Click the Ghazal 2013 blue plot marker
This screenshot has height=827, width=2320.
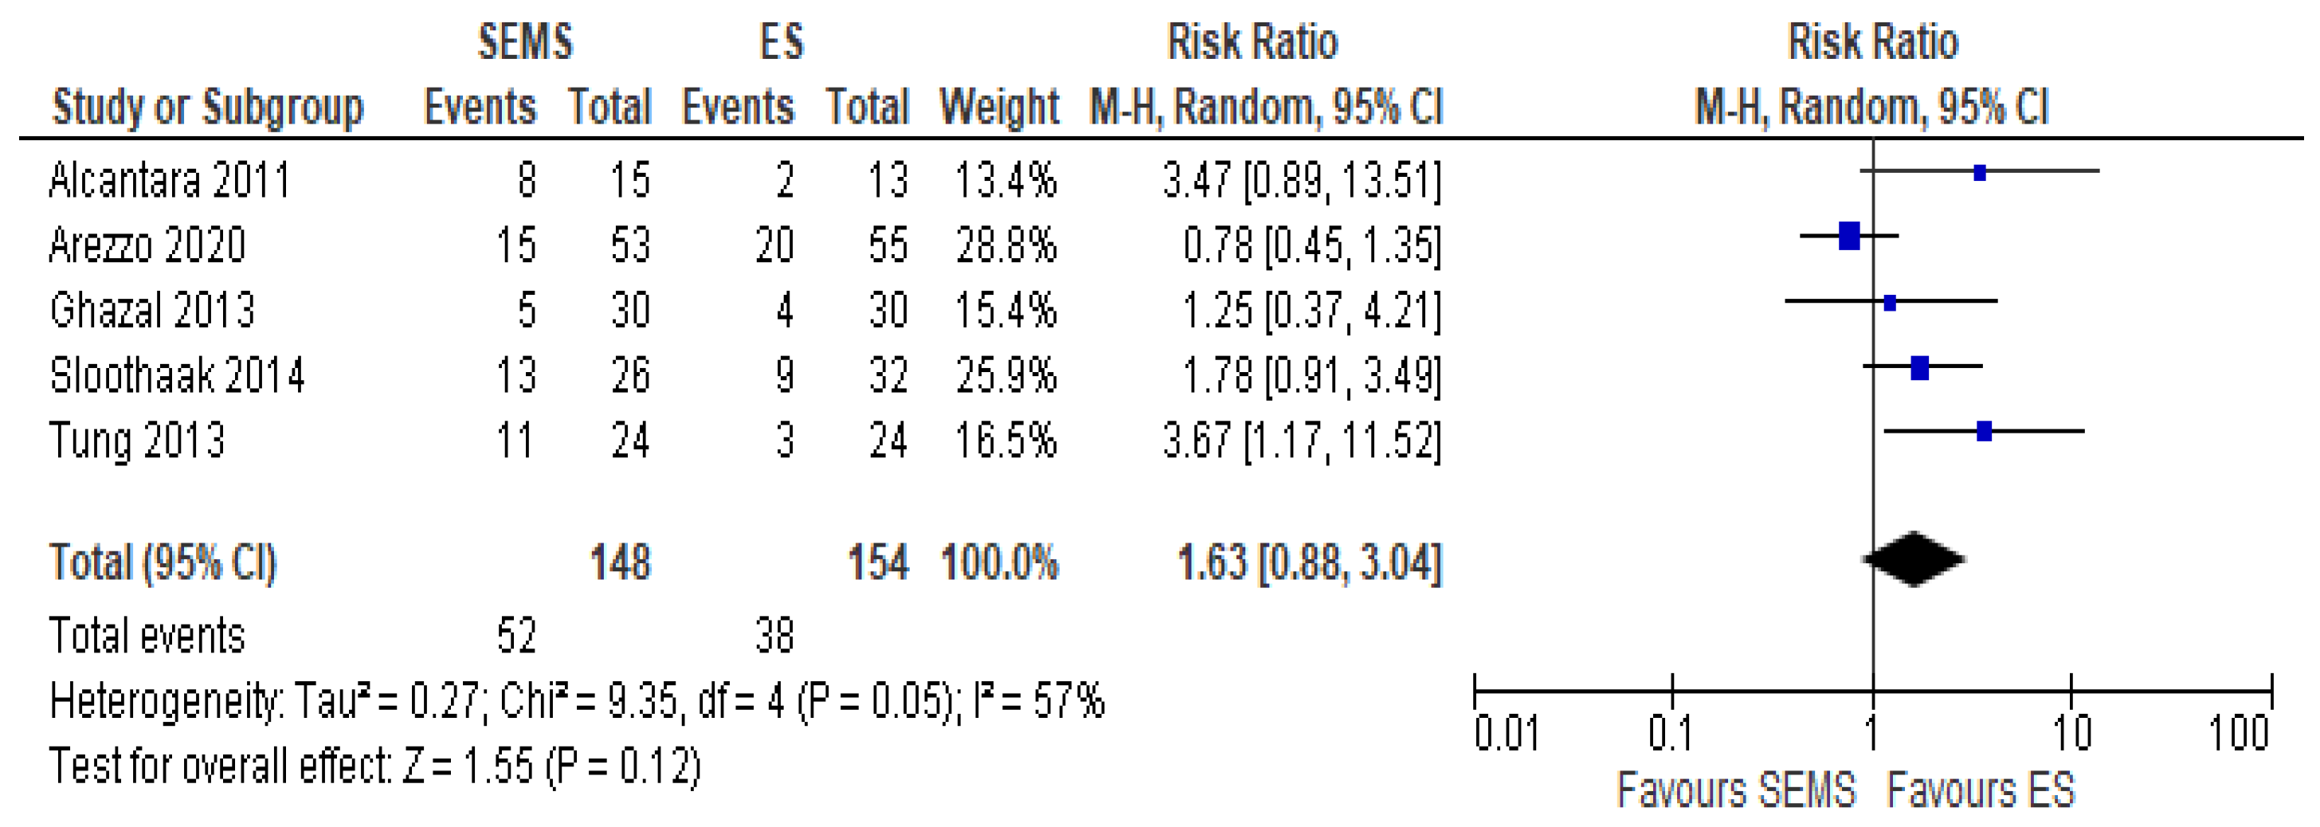(1890, 303)
